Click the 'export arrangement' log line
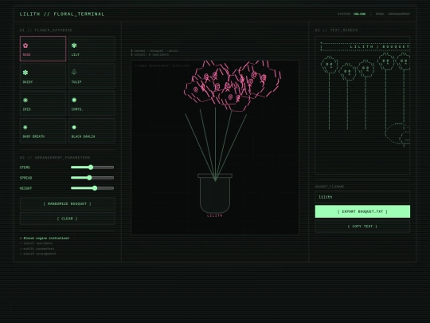Viewport: 430px width, 323px height. [x=38, y=254]
